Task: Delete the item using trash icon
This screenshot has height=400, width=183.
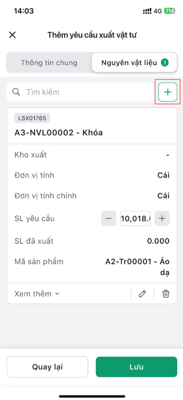Action: 166,294
